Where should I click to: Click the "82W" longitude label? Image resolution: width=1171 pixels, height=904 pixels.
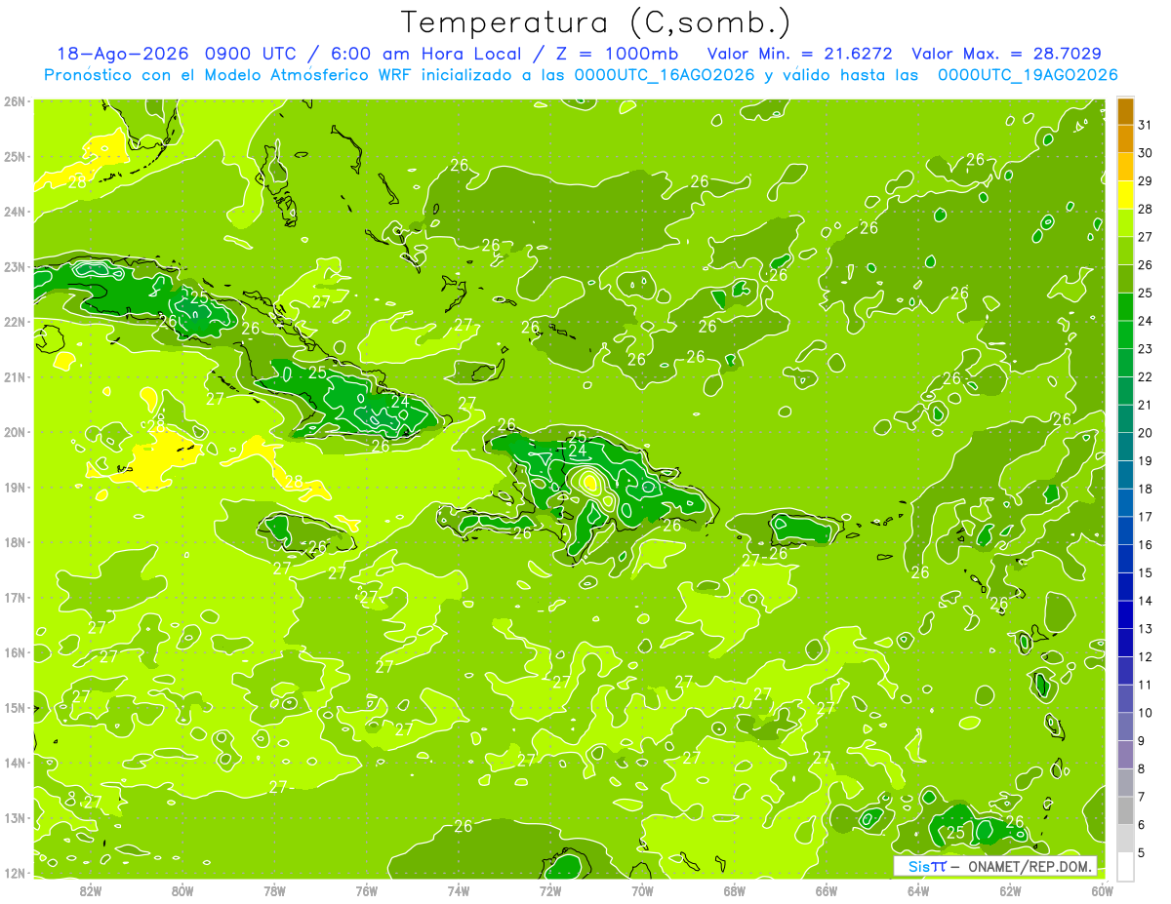(90, 890)
